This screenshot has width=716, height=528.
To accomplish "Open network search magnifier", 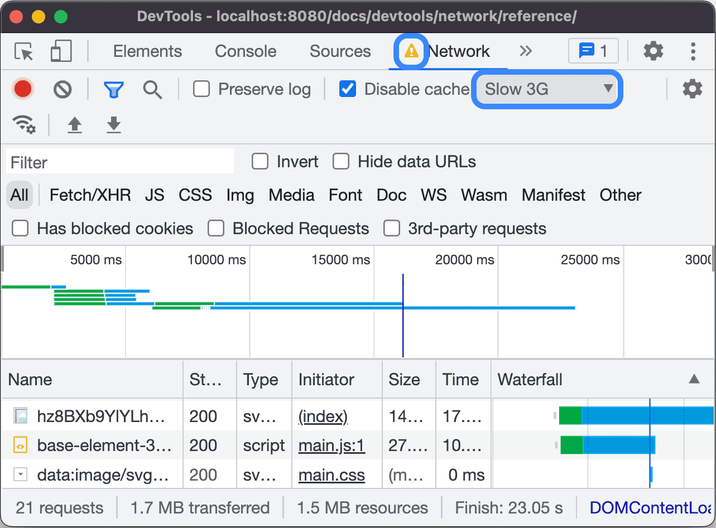I will click(x=152, y=89).
